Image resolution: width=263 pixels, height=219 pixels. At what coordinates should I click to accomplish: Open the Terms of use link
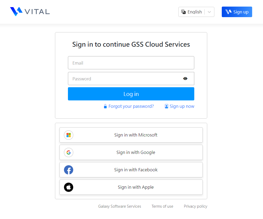pyautogui.click(x=162, y=206)
